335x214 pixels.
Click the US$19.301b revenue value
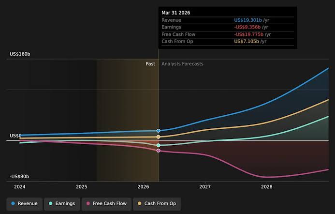(248, 20)
